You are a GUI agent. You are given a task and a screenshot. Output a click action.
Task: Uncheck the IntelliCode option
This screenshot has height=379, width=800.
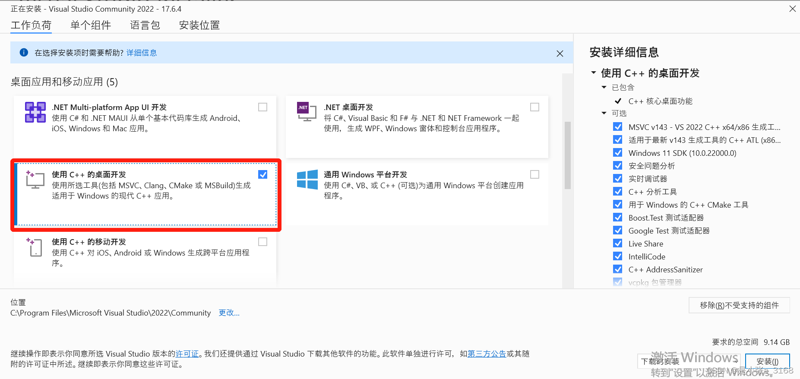[x=618, y=256]
